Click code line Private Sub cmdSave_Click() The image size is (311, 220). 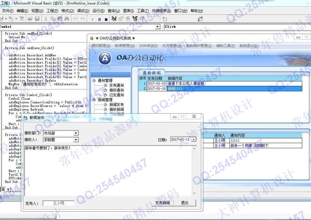(x=29, y=48)
